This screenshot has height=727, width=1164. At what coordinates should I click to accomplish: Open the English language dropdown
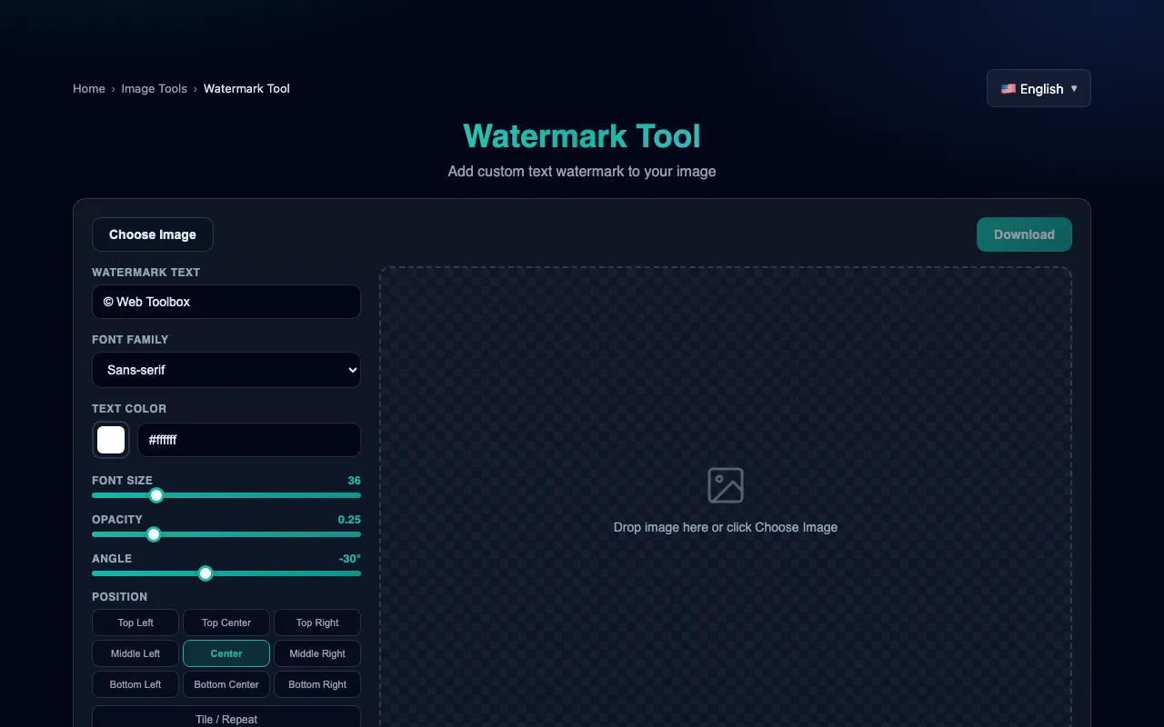[1039, 88]
